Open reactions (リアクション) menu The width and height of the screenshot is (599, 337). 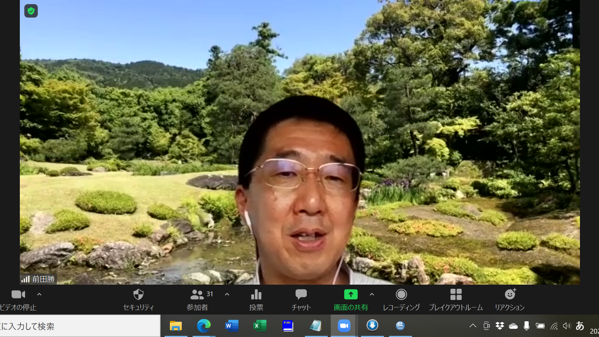coord(510,299)
